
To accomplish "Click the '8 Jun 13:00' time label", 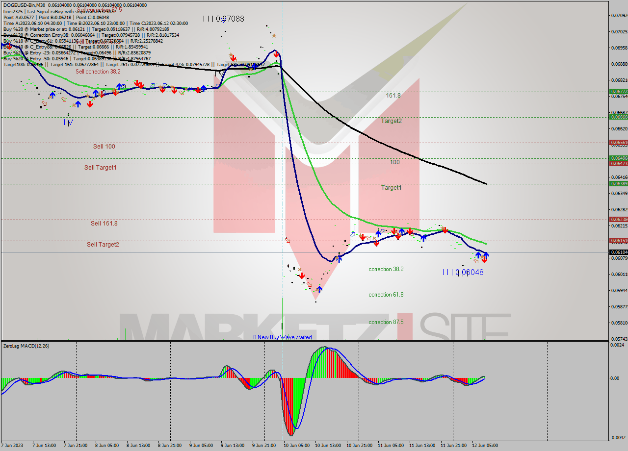I will click(x=138, y=446).
